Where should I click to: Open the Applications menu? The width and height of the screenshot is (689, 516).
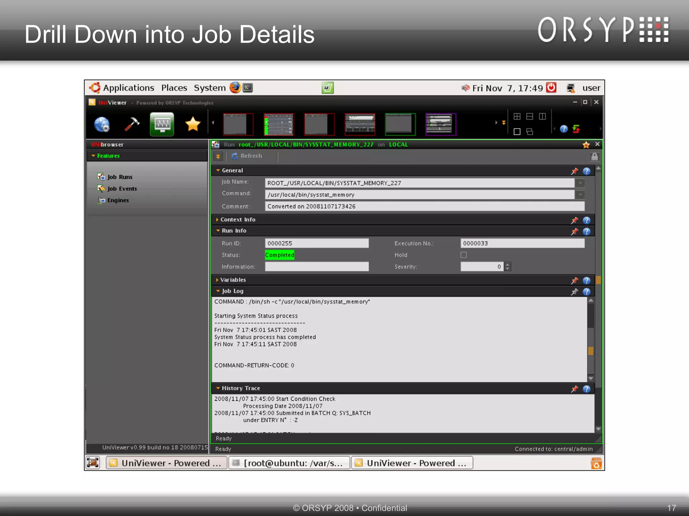(129, 88)
